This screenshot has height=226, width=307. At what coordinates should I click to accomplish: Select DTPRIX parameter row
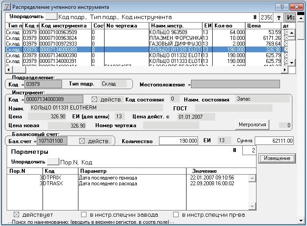128,178
